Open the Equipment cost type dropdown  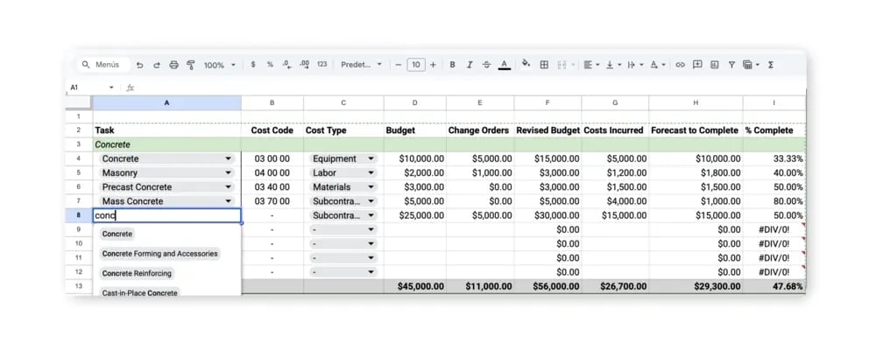[x=371, y=158]
